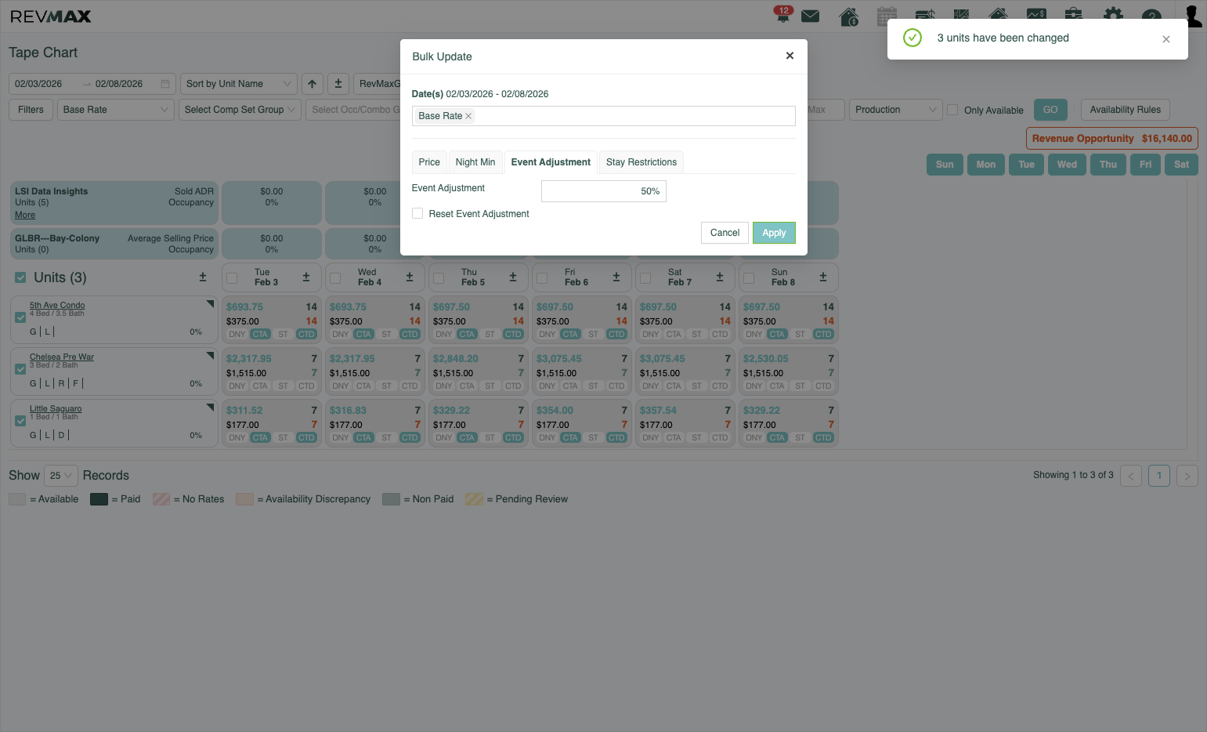The width and height of the screenshot is (1207, 732).
Task: Click the Apply button in Bulk Update
Action: (x=774, y=233)
